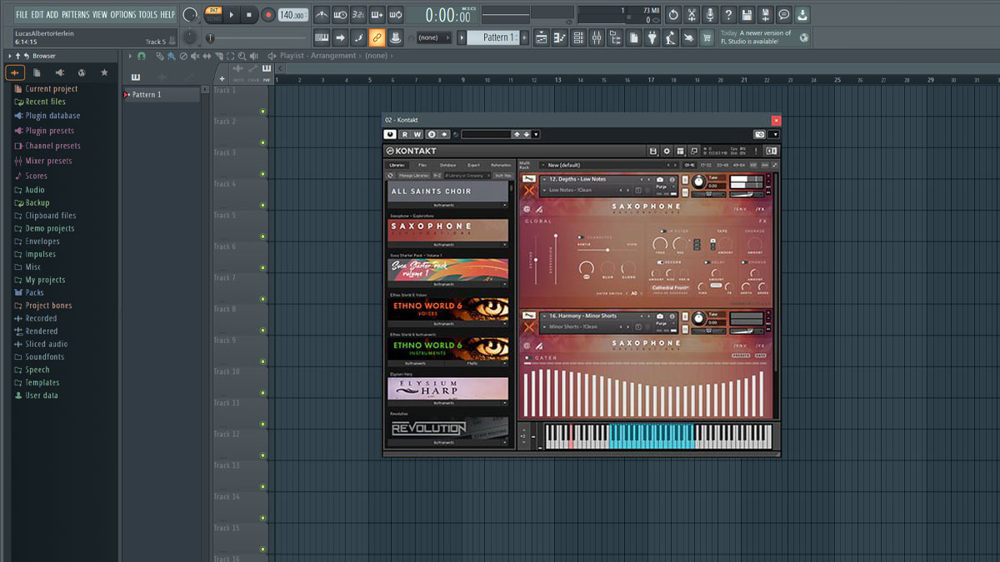
Task: Open the (none) snap dropdown in toolbar
Action: (433, 37)
